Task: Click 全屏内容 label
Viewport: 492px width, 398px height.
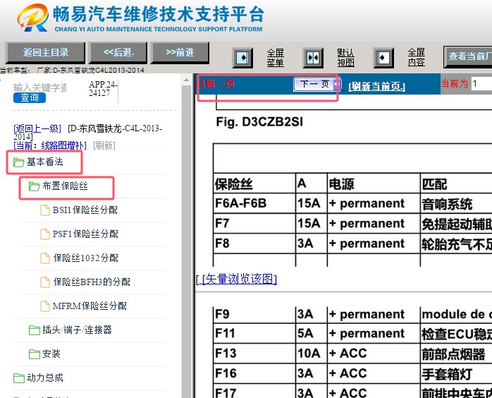Action: tap(416, 57)
